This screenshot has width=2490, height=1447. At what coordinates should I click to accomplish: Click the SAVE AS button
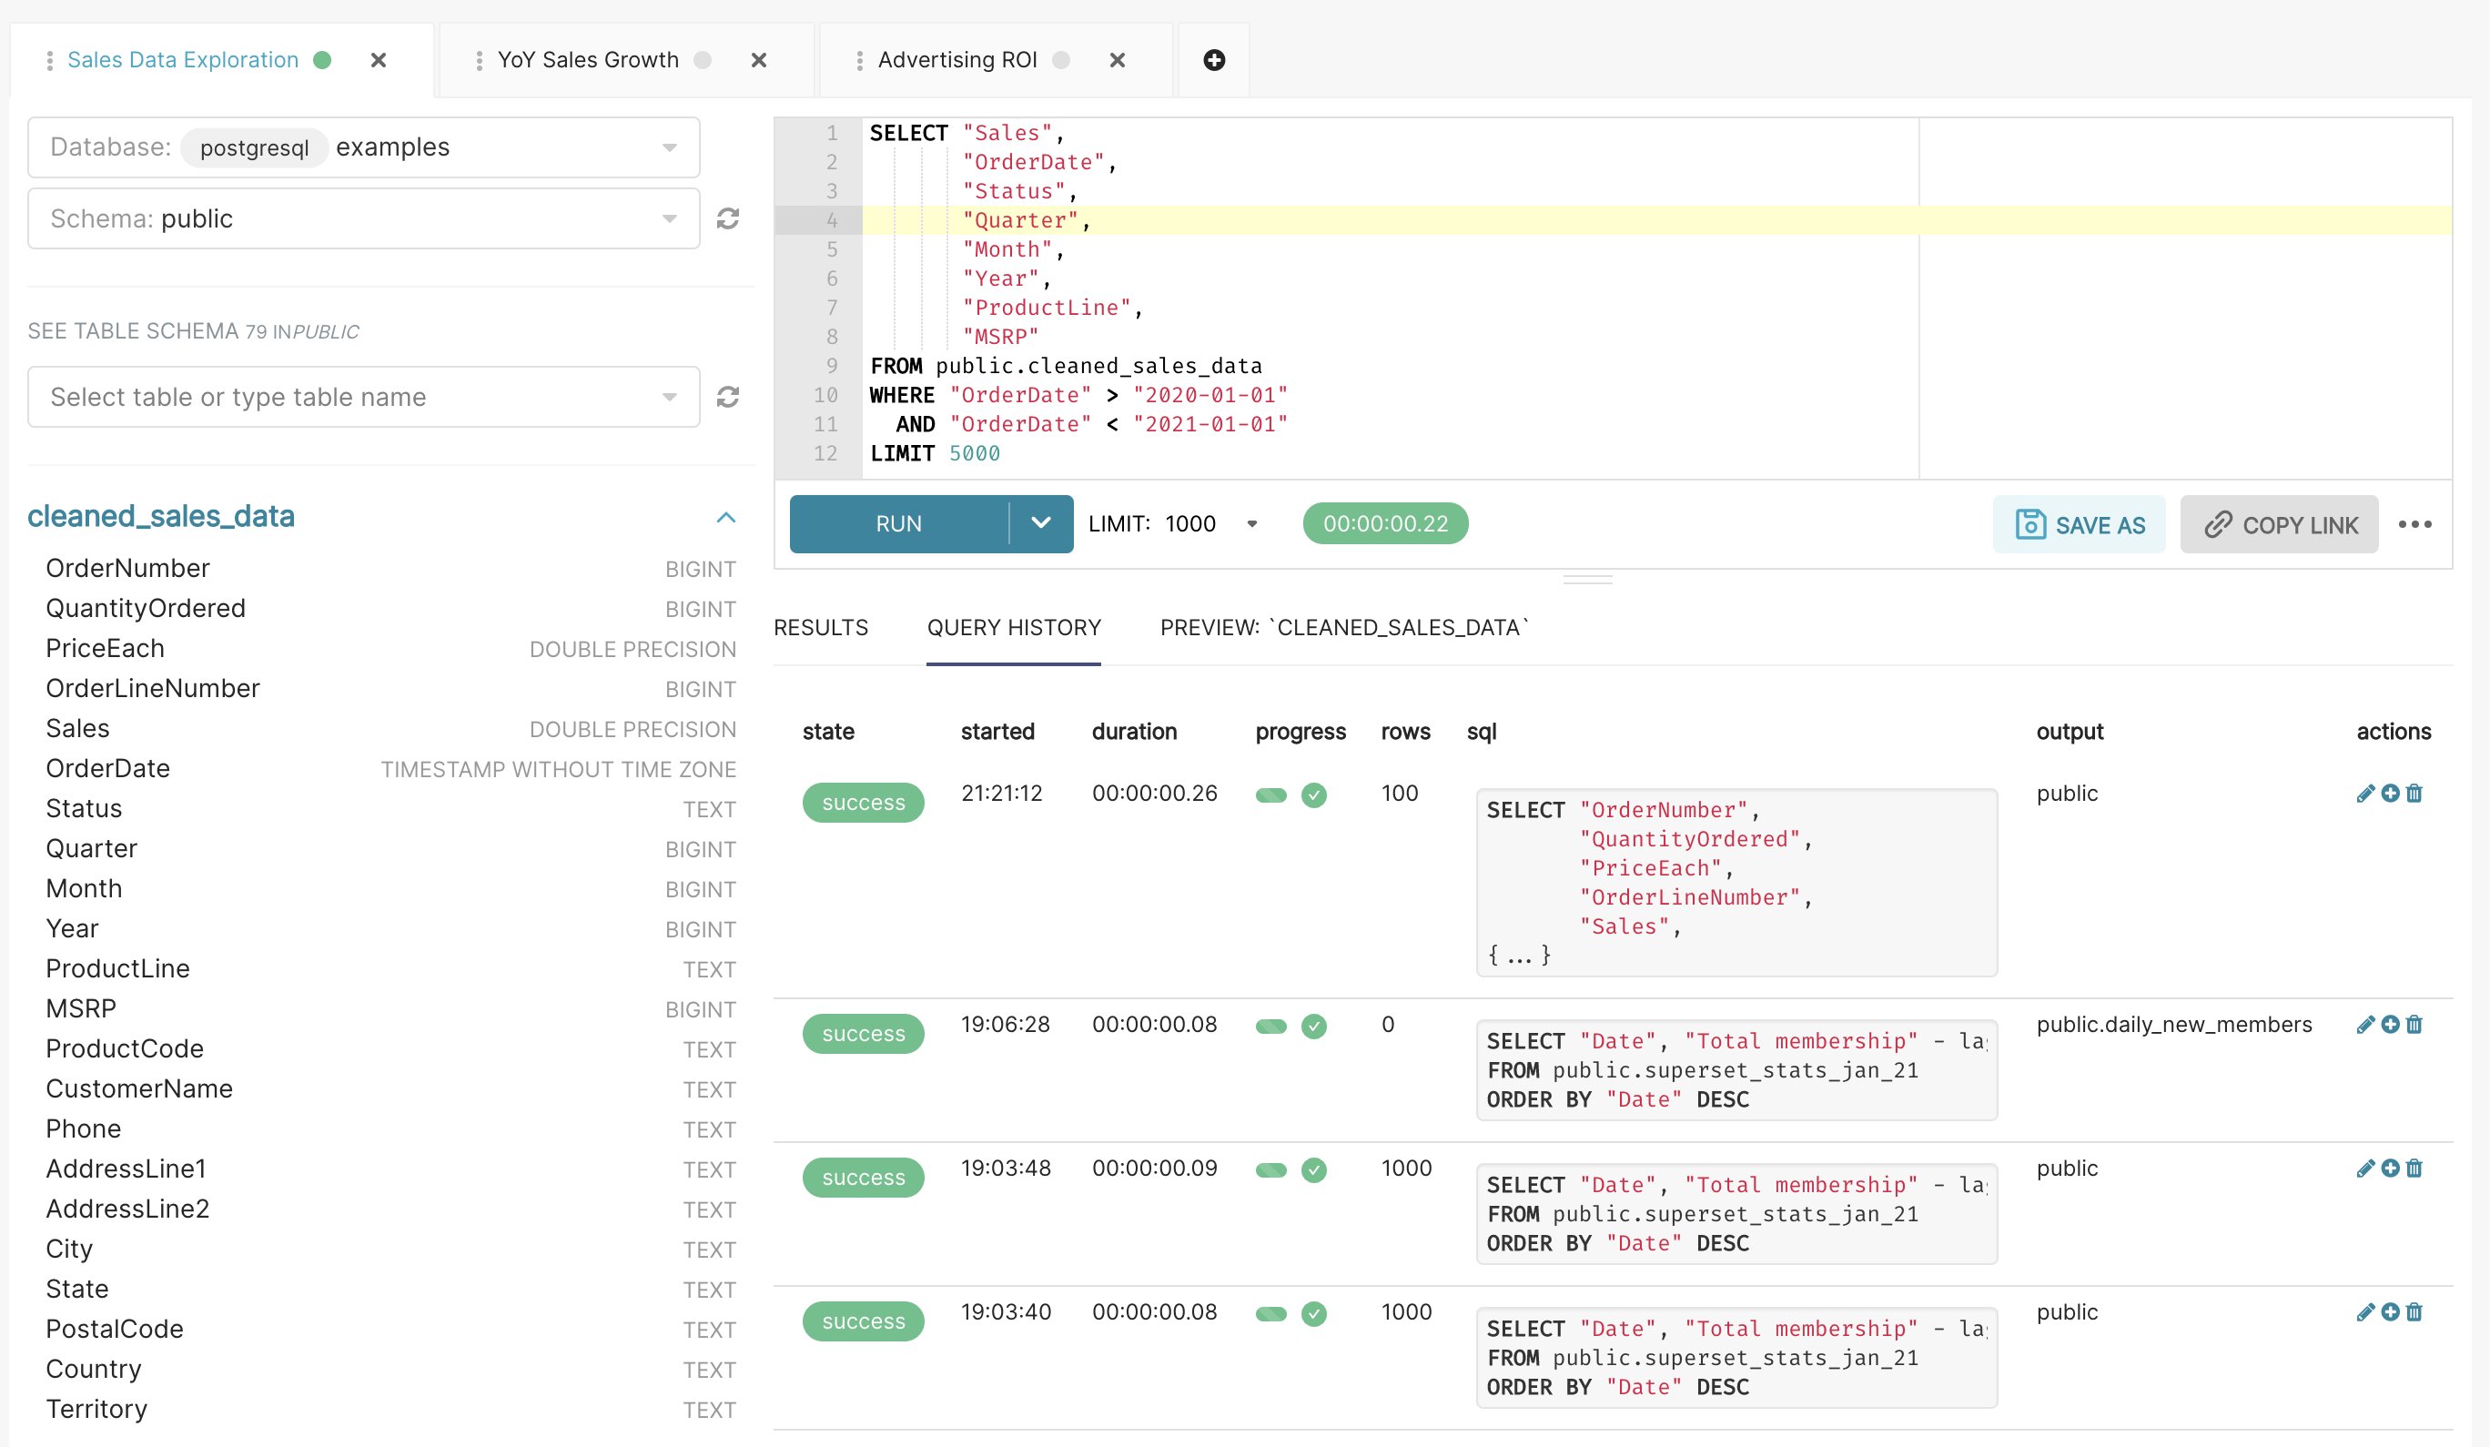click(2078, 525)
